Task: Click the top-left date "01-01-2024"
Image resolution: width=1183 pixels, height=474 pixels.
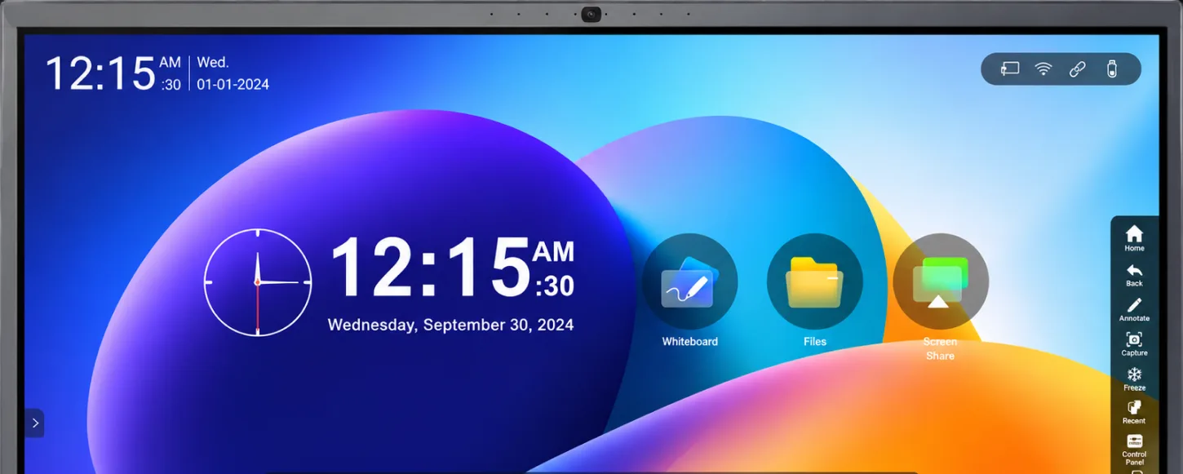Action: tap(233, 85)
